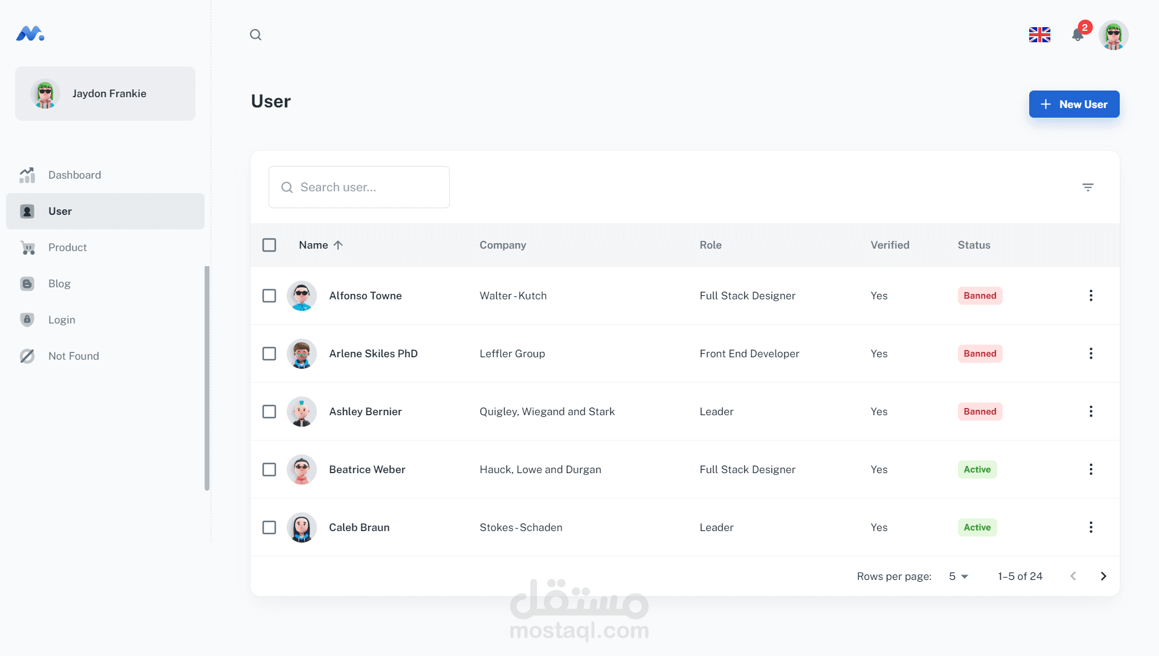The image size is (1159, 656).
Task: Navigate to Dashboard in sidebar
Action: pyautogui.click(x=74, y=175)
